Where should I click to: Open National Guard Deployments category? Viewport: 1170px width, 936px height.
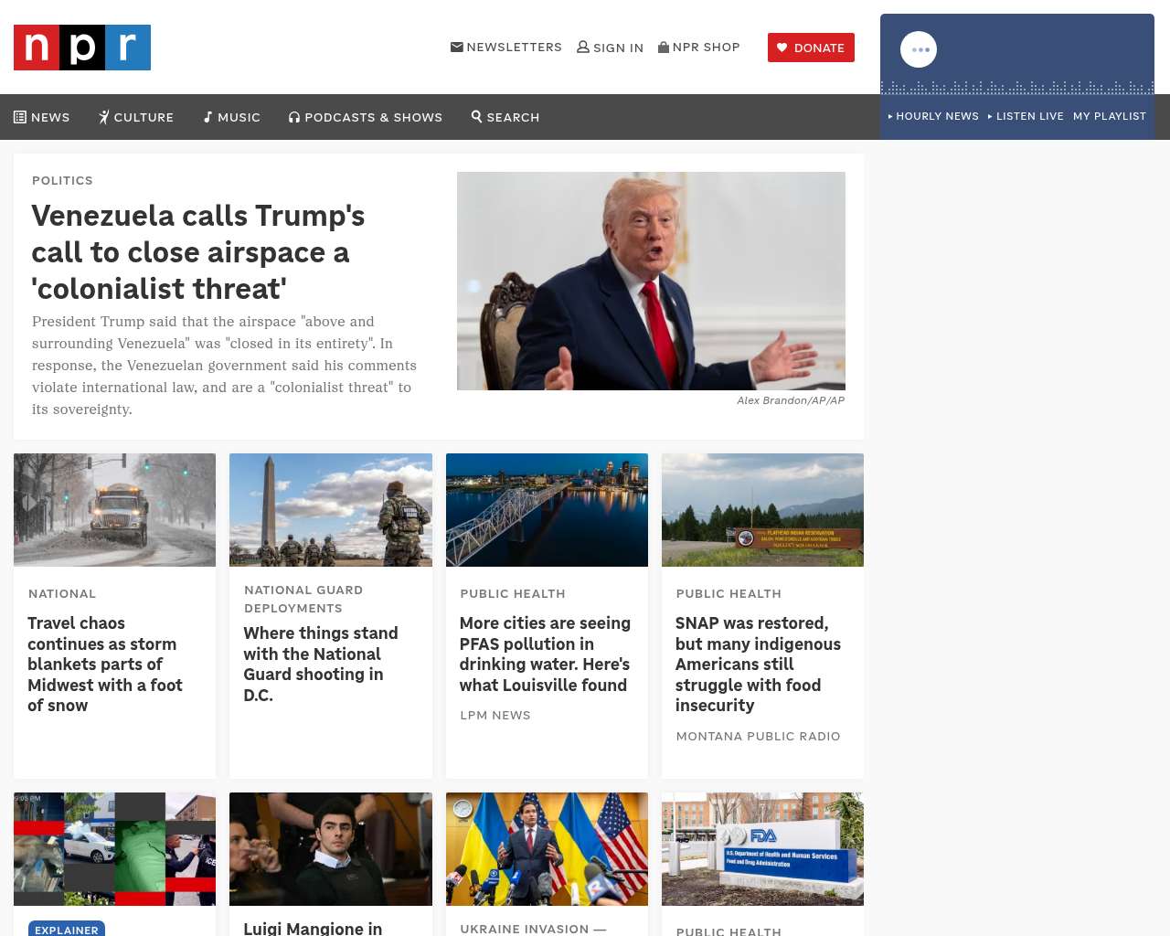pos(303,599)
